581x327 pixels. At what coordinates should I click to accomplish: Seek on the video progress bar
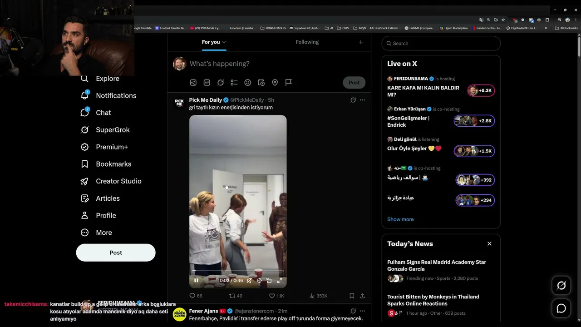(x=238, y=271)
